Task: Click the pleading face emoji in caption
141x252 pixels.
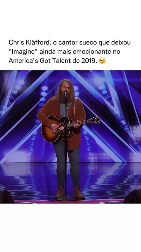Action: click(x=102, y=60)
